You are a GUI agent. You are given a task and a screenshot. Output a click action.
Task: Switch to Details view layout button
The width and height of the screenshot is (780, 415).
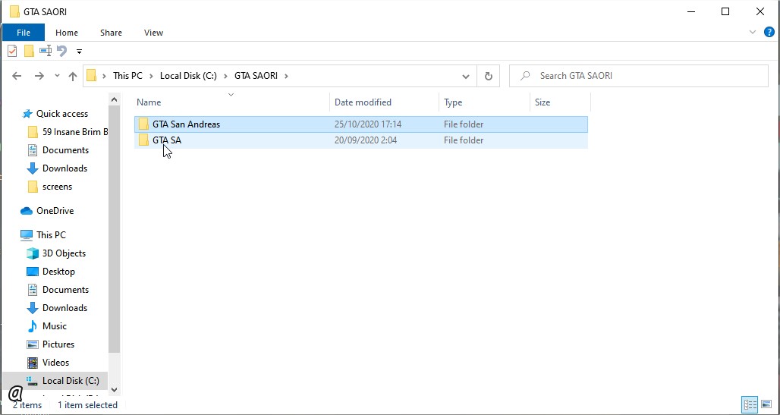750,404
